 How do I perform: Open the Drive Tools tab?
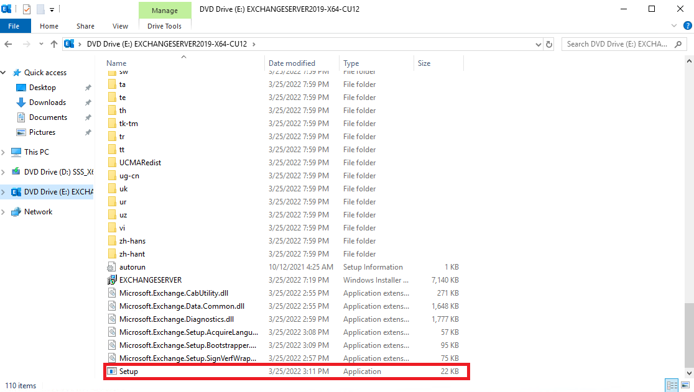(165, 25)
